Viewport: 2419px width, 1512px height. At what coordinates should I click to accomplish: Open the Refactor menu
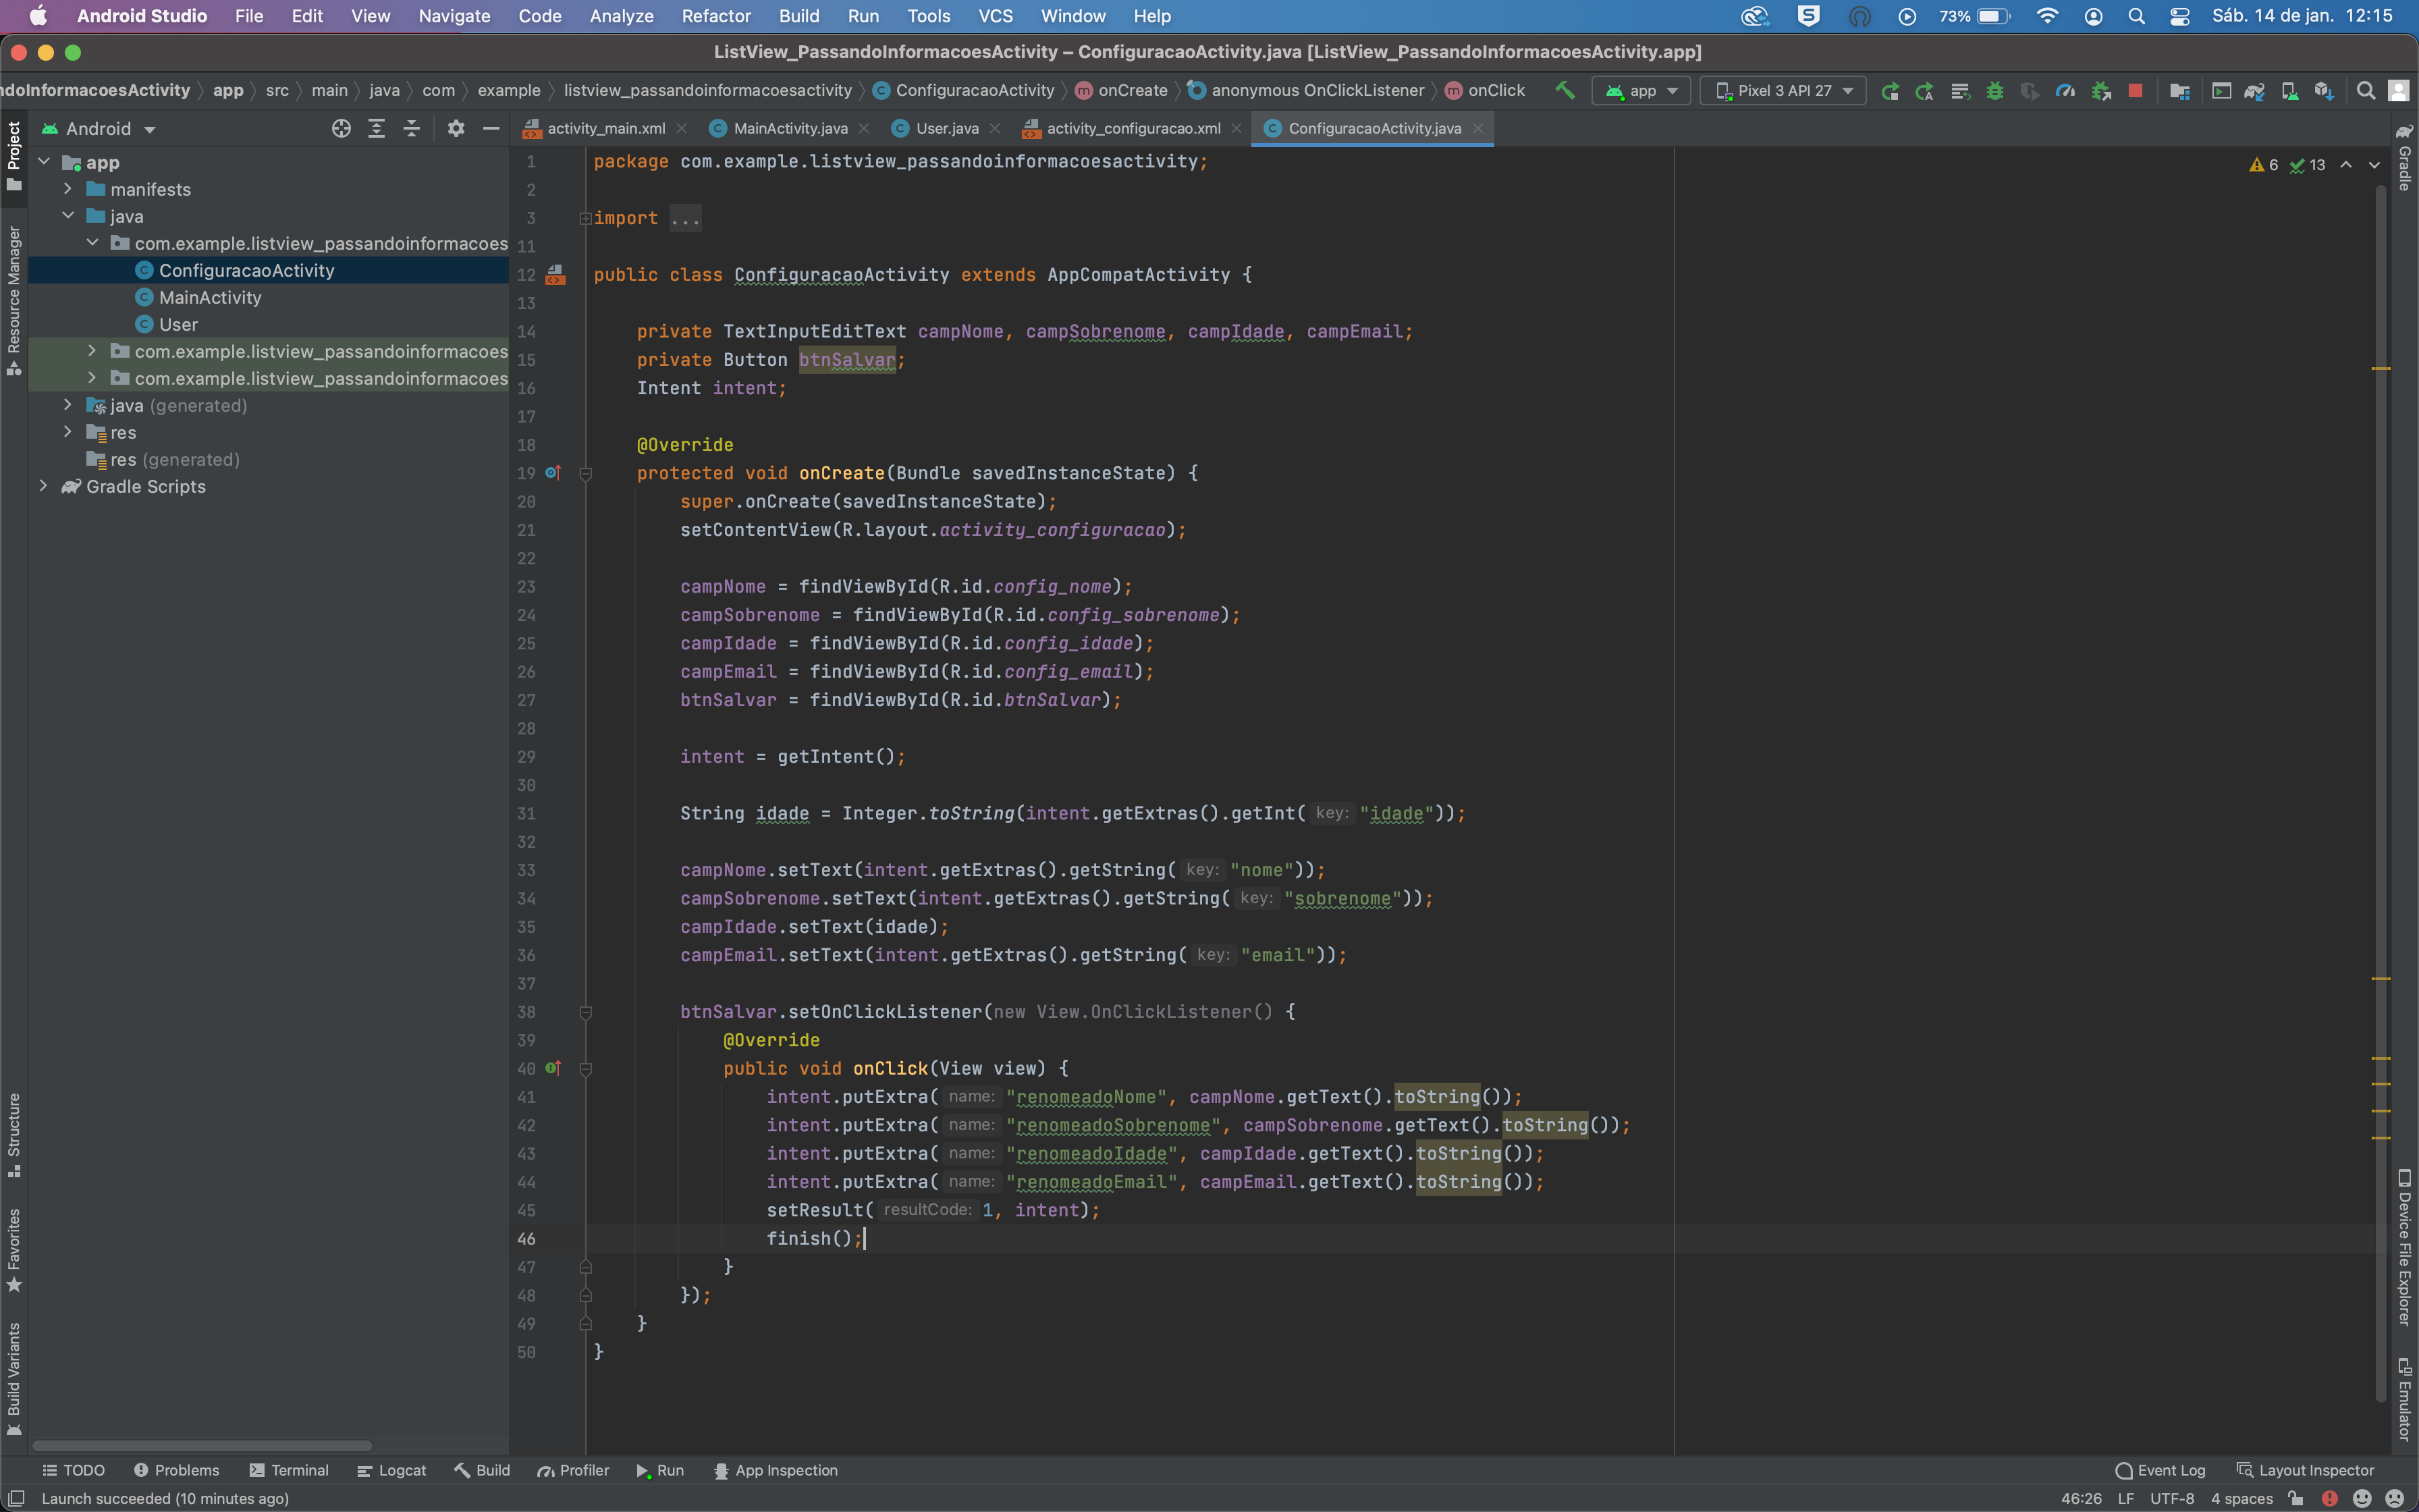[715, 16]
